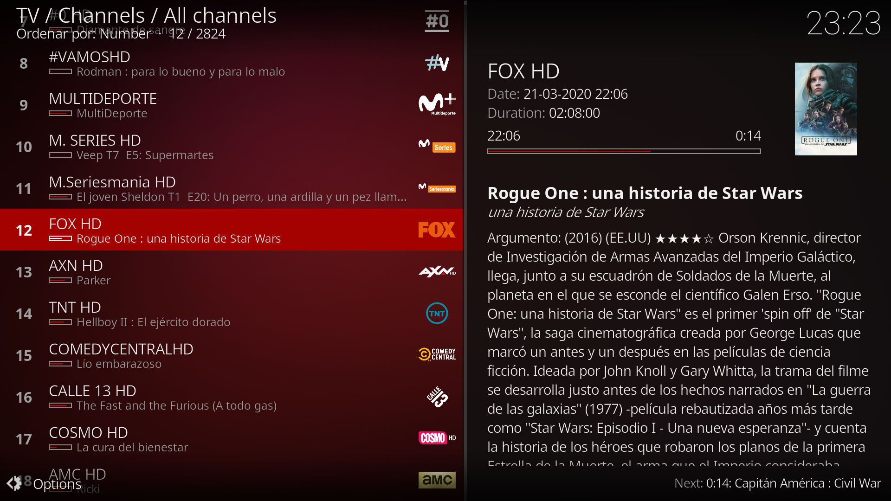Screen dimensions: 891x501
Task: Open the Options side menu arrow
Action: pos(13,483)
